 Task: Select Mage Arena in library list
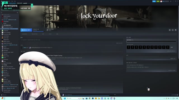point(6,40)
